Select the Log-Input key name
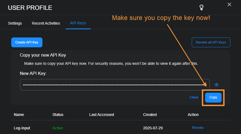241x134 pixels. pos(22,128)
